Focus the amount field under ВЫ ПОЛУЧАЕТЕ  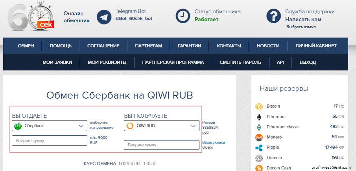162,145
